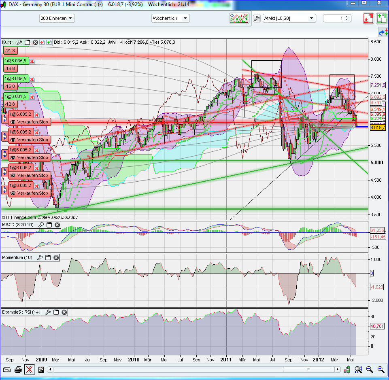The height and width of the screenshot is (380, 389).
Task: Click the -21,3 loss label
Action: (x=11, y=51)
